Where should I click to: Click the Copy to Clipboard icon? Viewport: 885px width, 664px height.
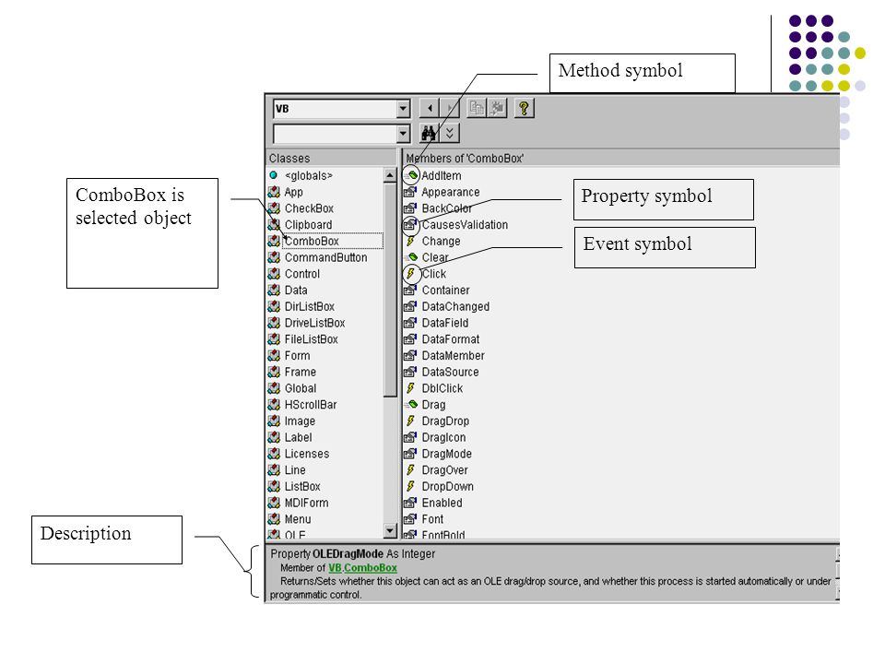pos(477,108)
